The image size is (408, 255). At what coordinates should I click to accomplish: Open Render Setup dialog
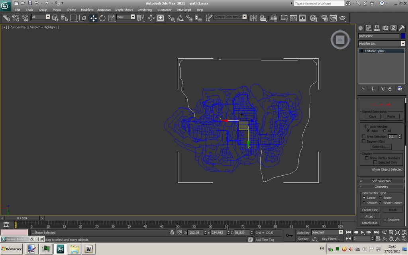324,18
